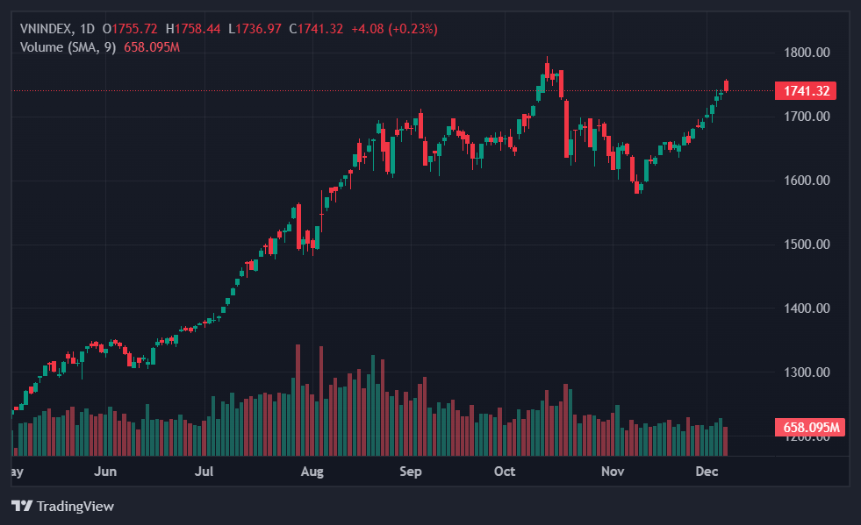This screenshot has width=861, height=525.
Task: Click the 658.095M volume value in legend
Action: [x=152, y=46]
